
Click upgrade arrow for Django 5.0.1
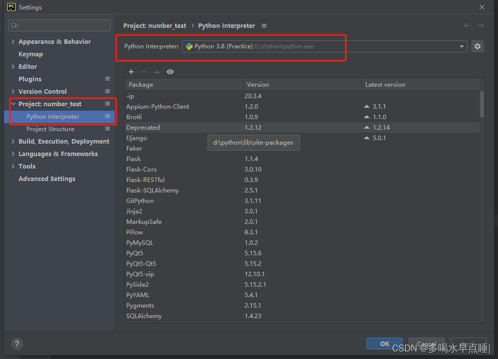[366, 138]
